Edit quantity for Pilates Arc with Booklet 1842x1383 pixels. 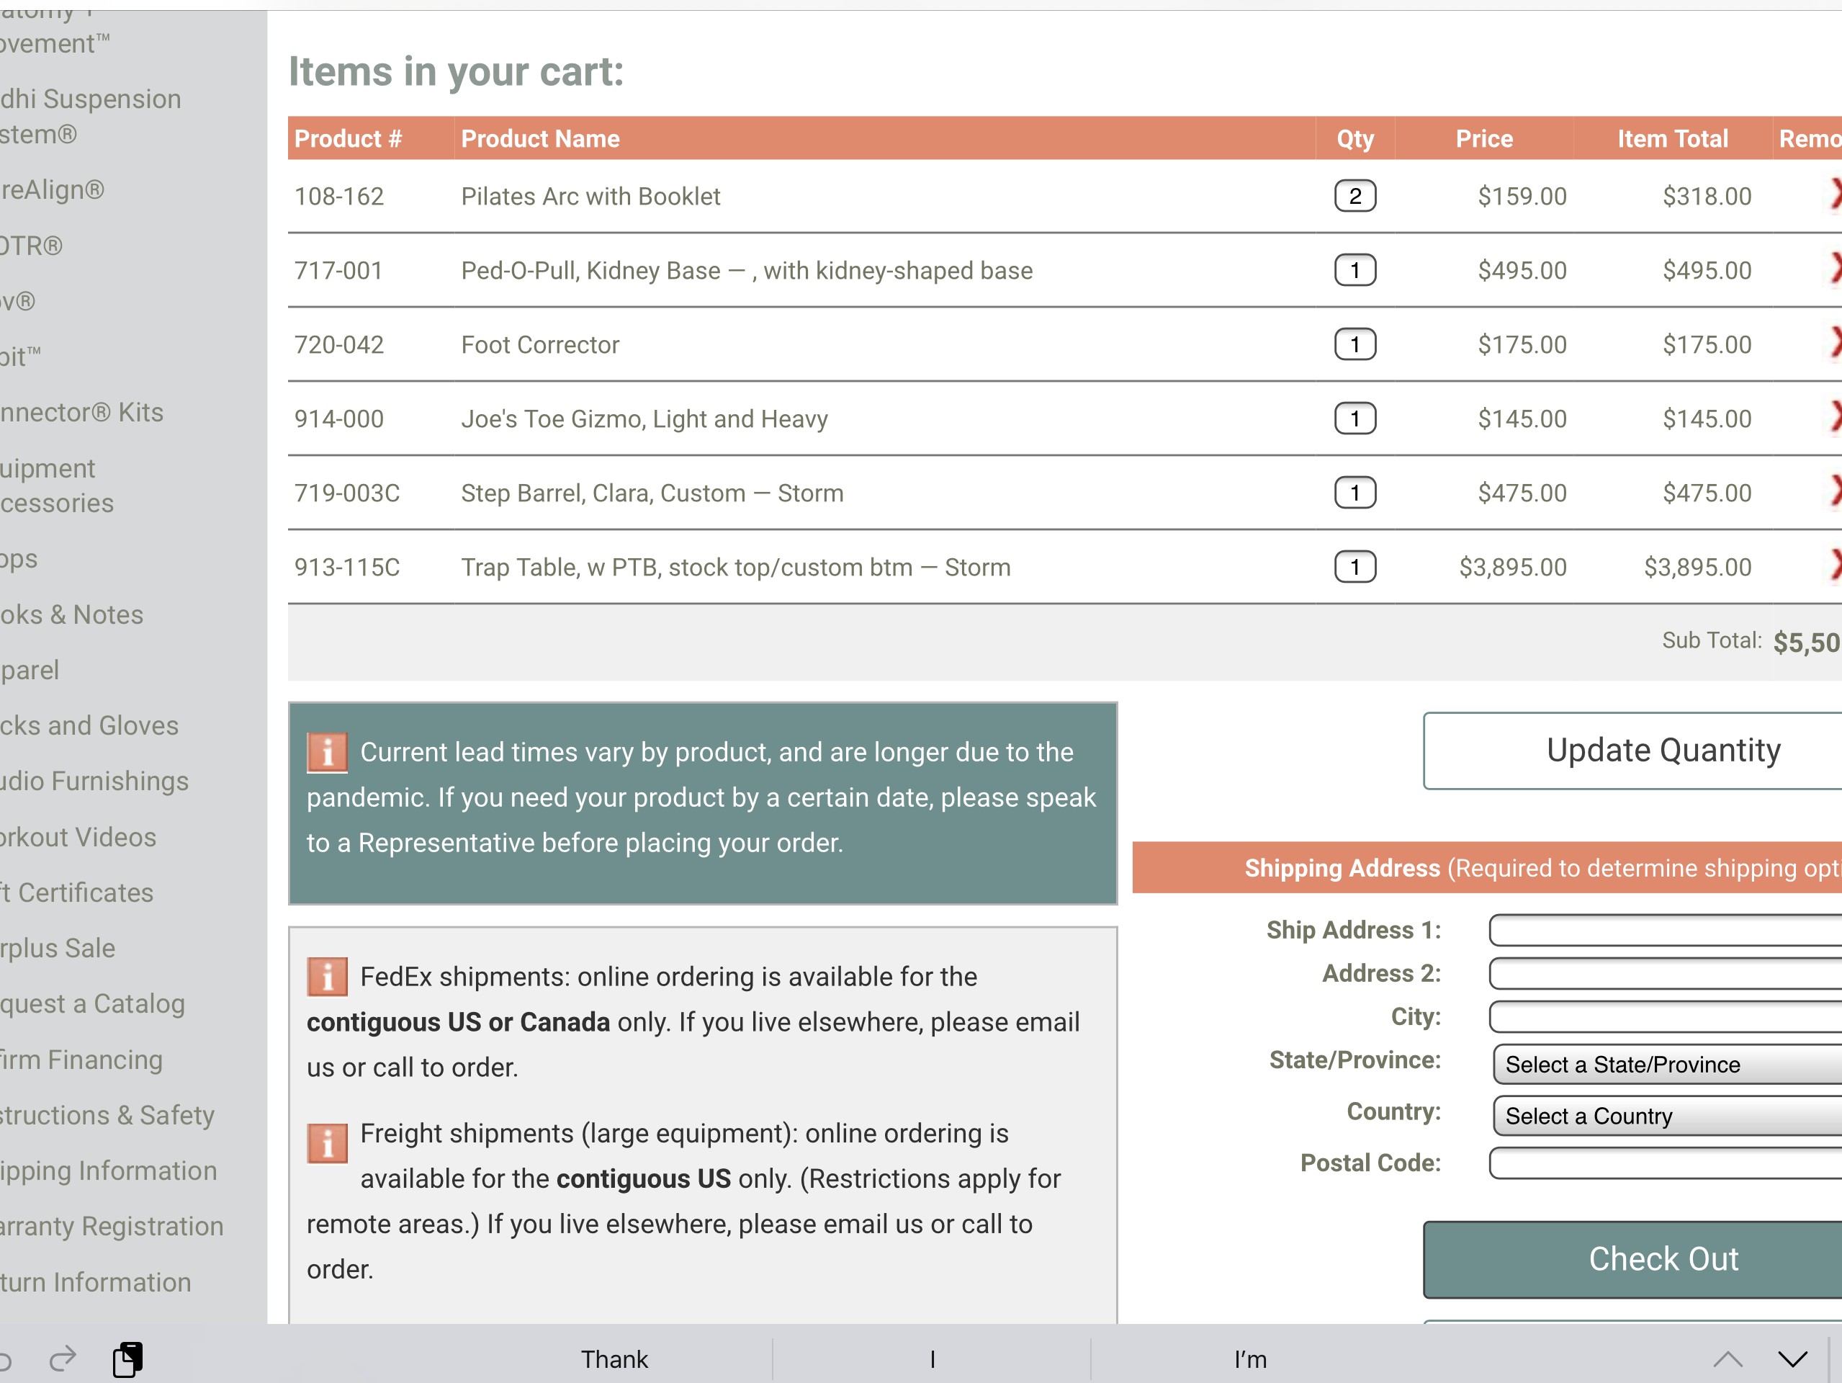point(1354,196)
